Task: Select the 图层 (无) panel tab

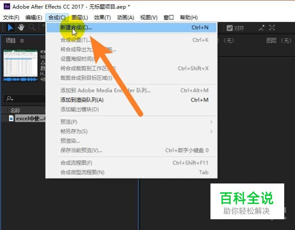Action: coord(279,40)
